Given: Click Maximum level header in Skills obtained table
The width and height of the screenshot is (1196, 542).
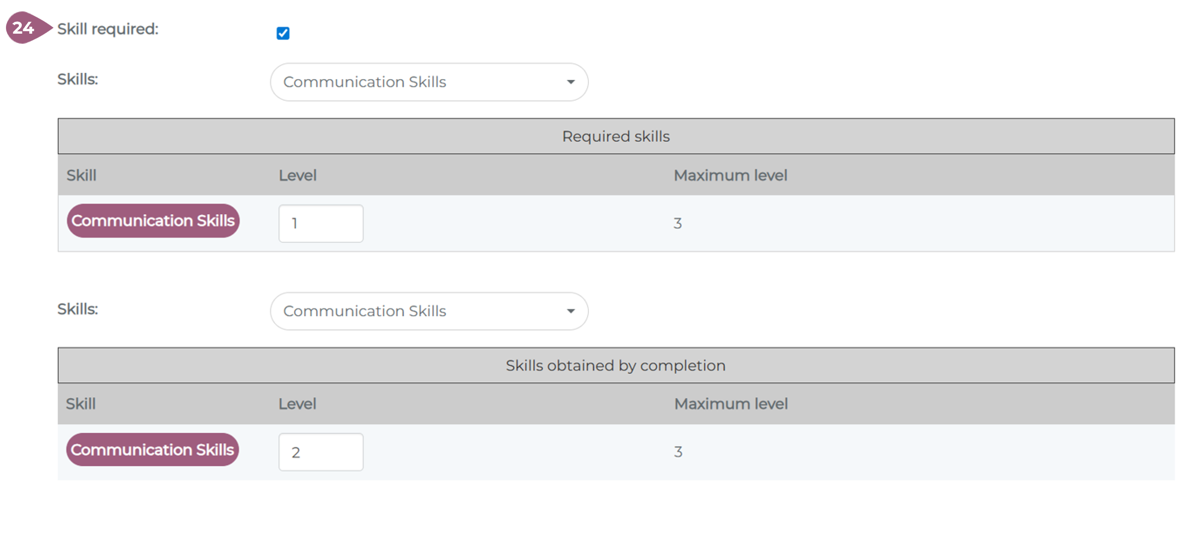Looking at the screenshot, I should point(731,404).
